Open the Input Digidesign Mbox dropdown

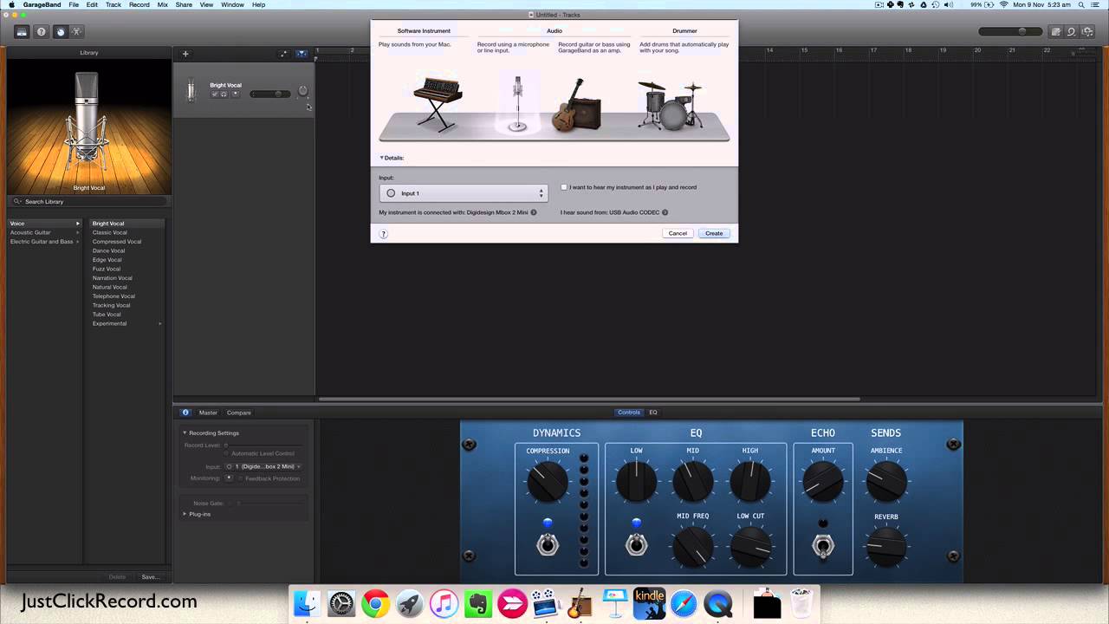263,466
